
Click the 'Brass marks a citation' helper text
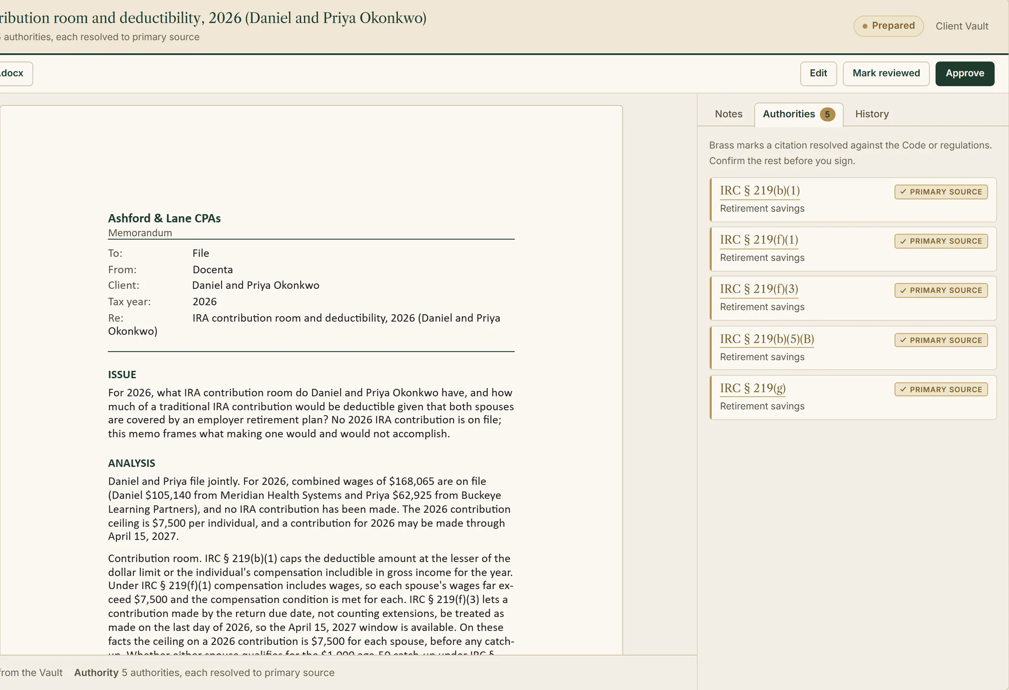click(850, 153)
